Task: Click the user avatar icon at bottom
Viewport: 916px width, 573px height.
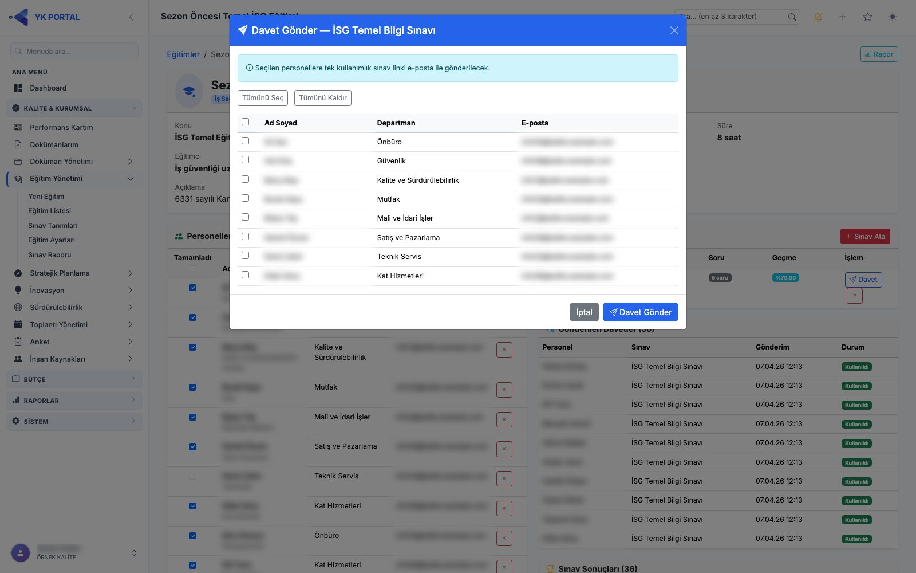Action: tap(21, 553)
